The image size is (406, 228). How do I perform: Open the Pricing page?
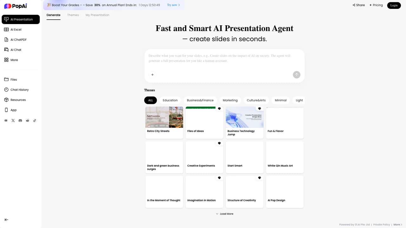pyautogui.click(x=376, y=5)
